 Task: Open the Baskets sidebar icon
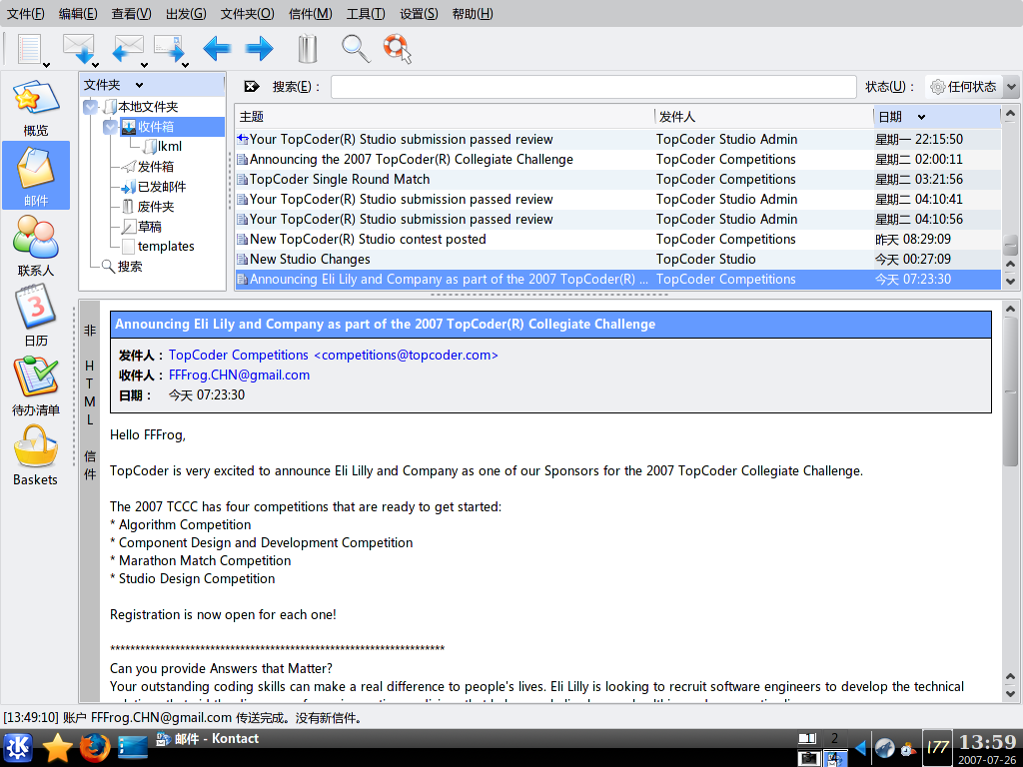pos(36,455)
